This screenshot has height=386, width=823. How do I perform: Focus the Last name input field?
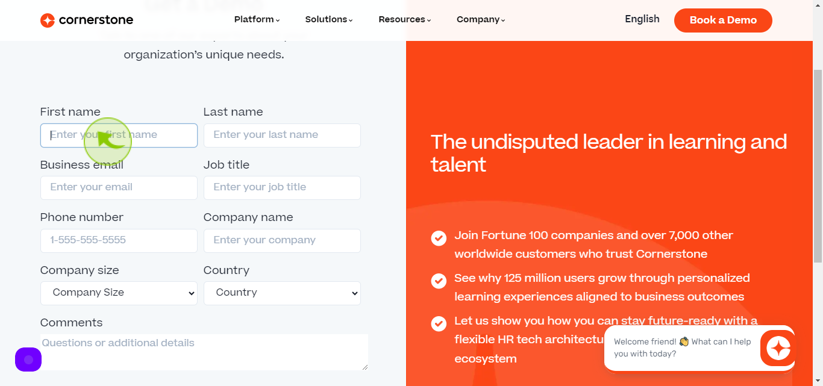(282, 135)
